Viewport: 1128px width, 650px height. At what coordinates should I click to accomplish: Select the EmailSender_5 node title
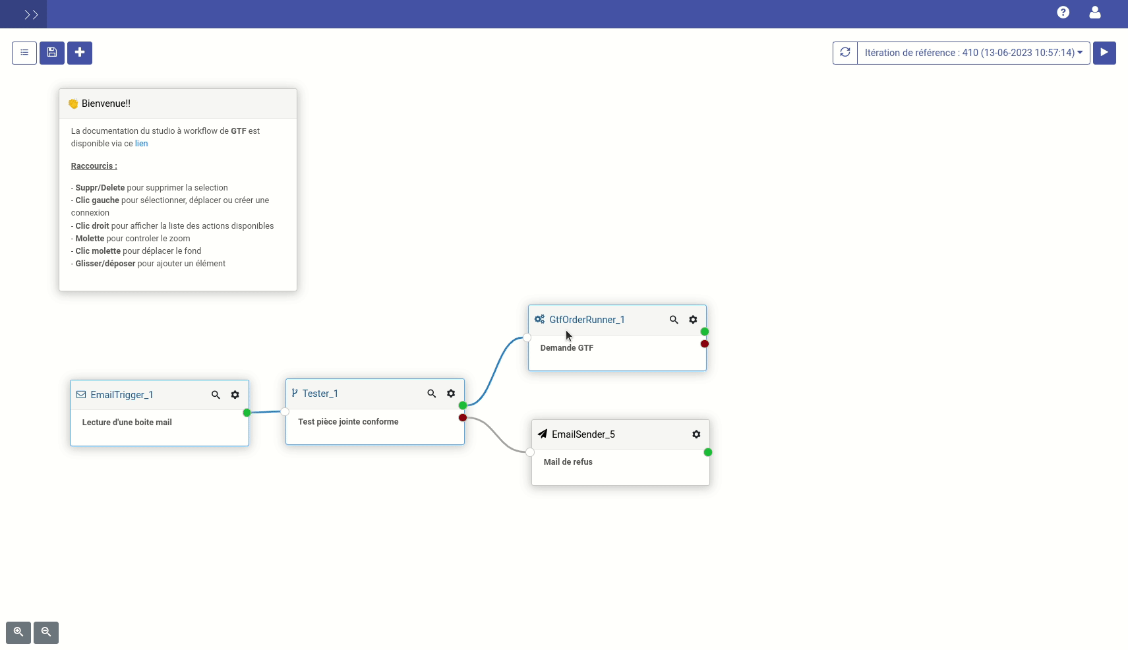(583, 434)
